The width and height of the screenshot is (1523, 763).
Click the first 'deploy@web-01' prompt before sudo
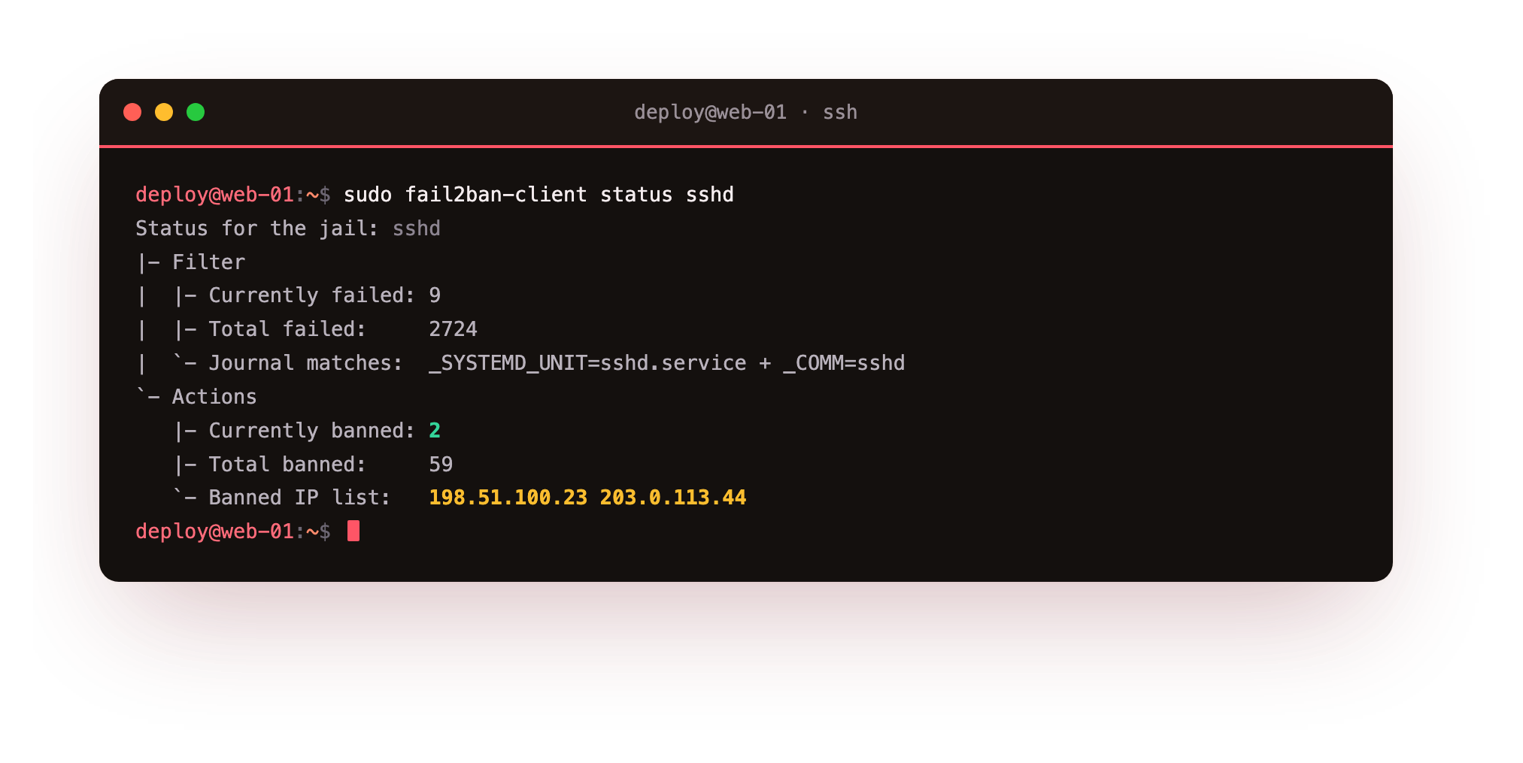214,195
